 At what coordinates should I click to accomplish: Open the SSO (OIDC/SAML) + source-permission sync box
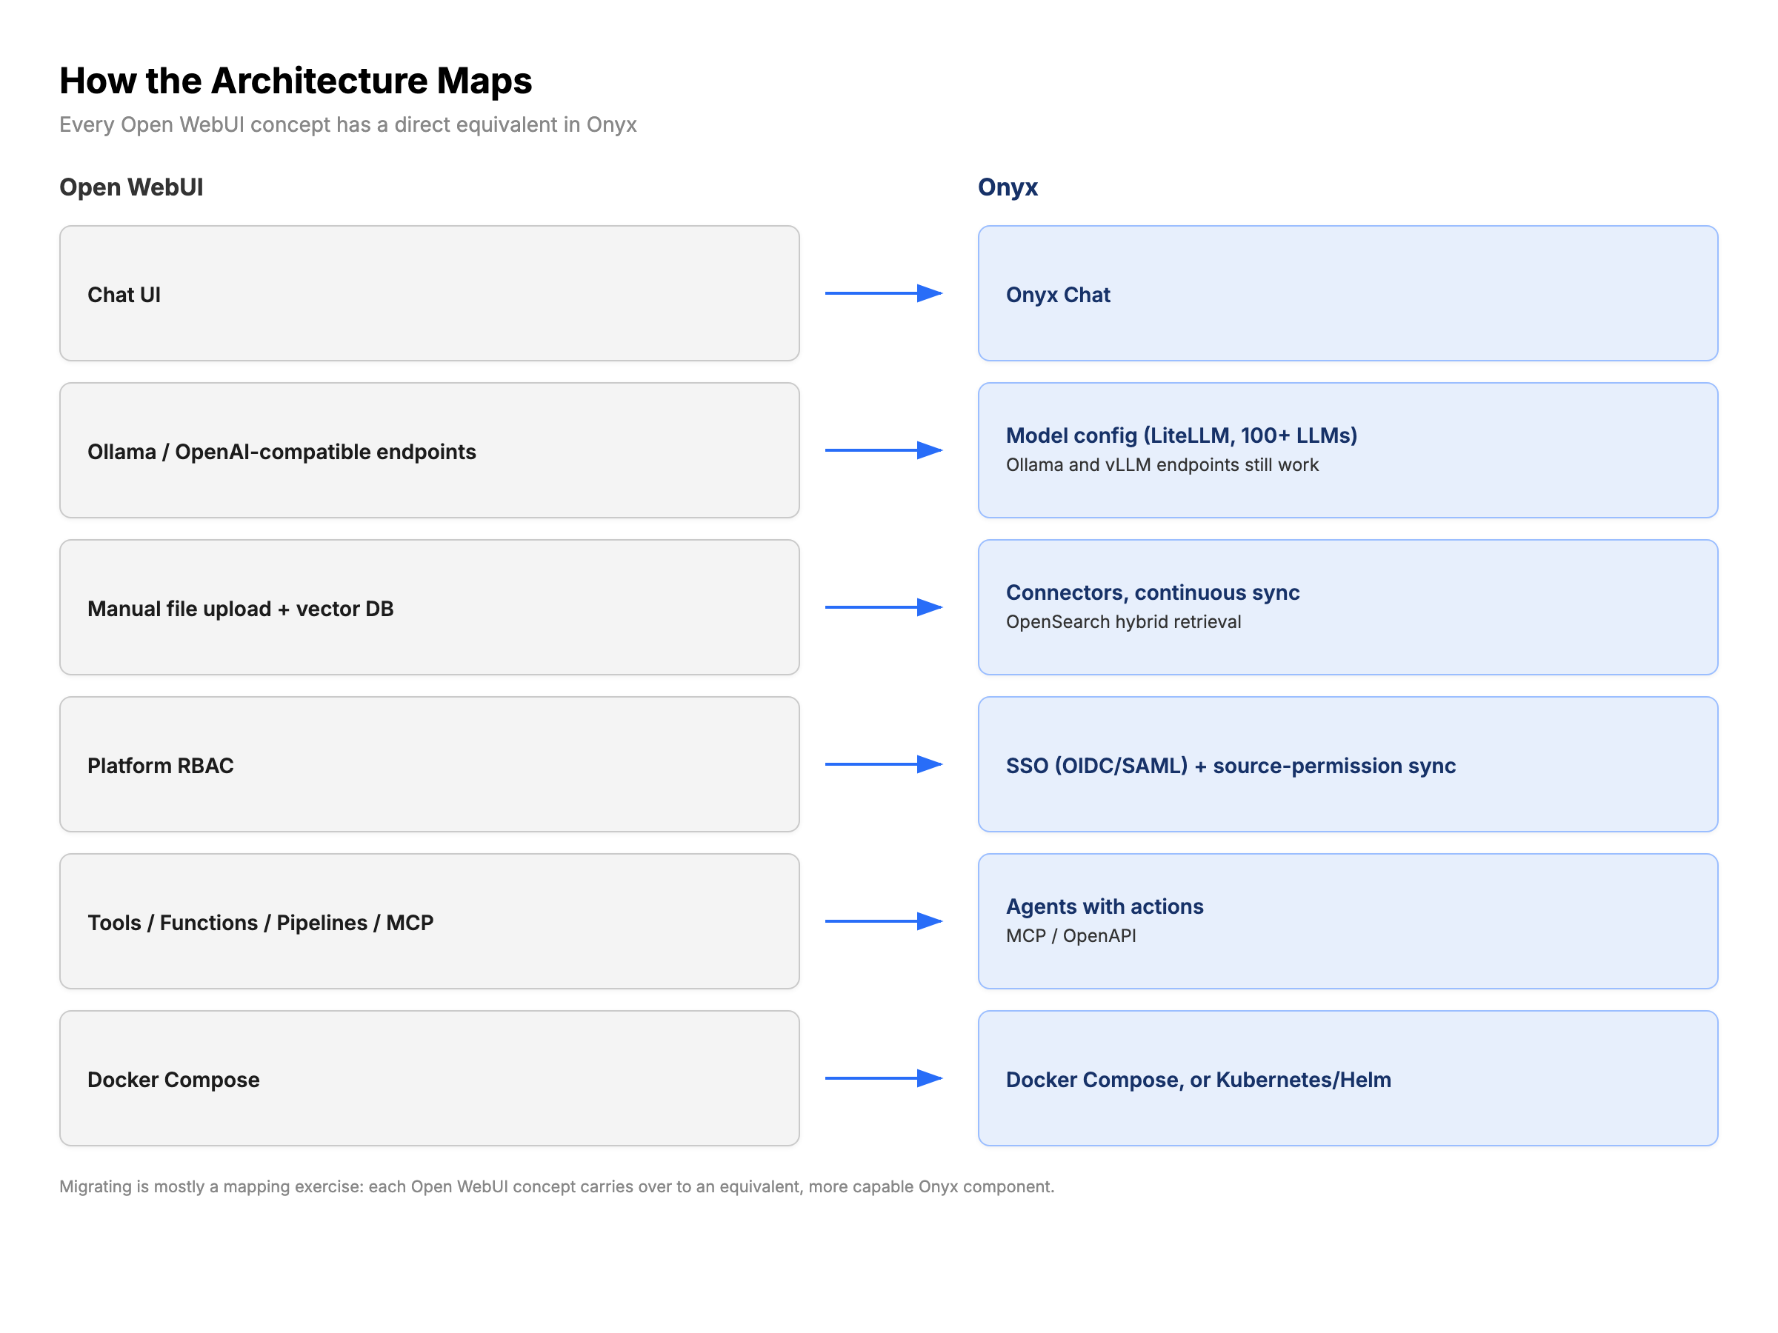click(1348, 764)
